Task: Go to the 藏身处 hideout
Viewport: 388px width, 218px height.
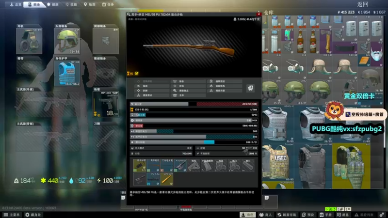Action: pyautogui.click(x=33, y=215)
